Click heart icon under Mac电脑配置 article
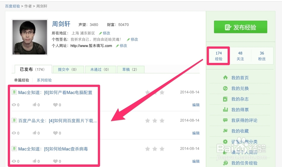This screenshot has width=282, height=167. [x=55, y=105]
